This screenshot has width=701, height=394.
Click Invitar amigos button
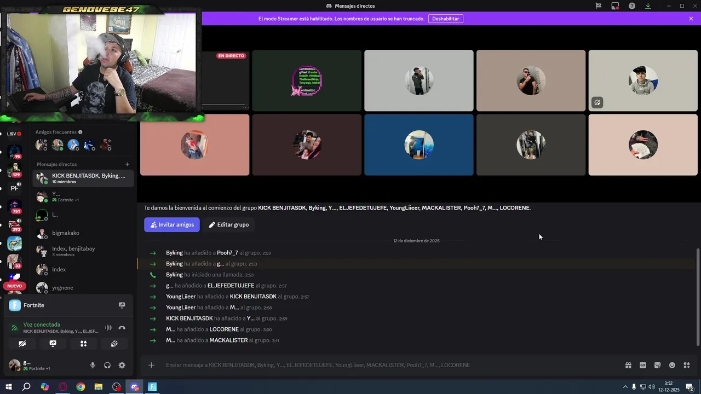click(172, 224)
